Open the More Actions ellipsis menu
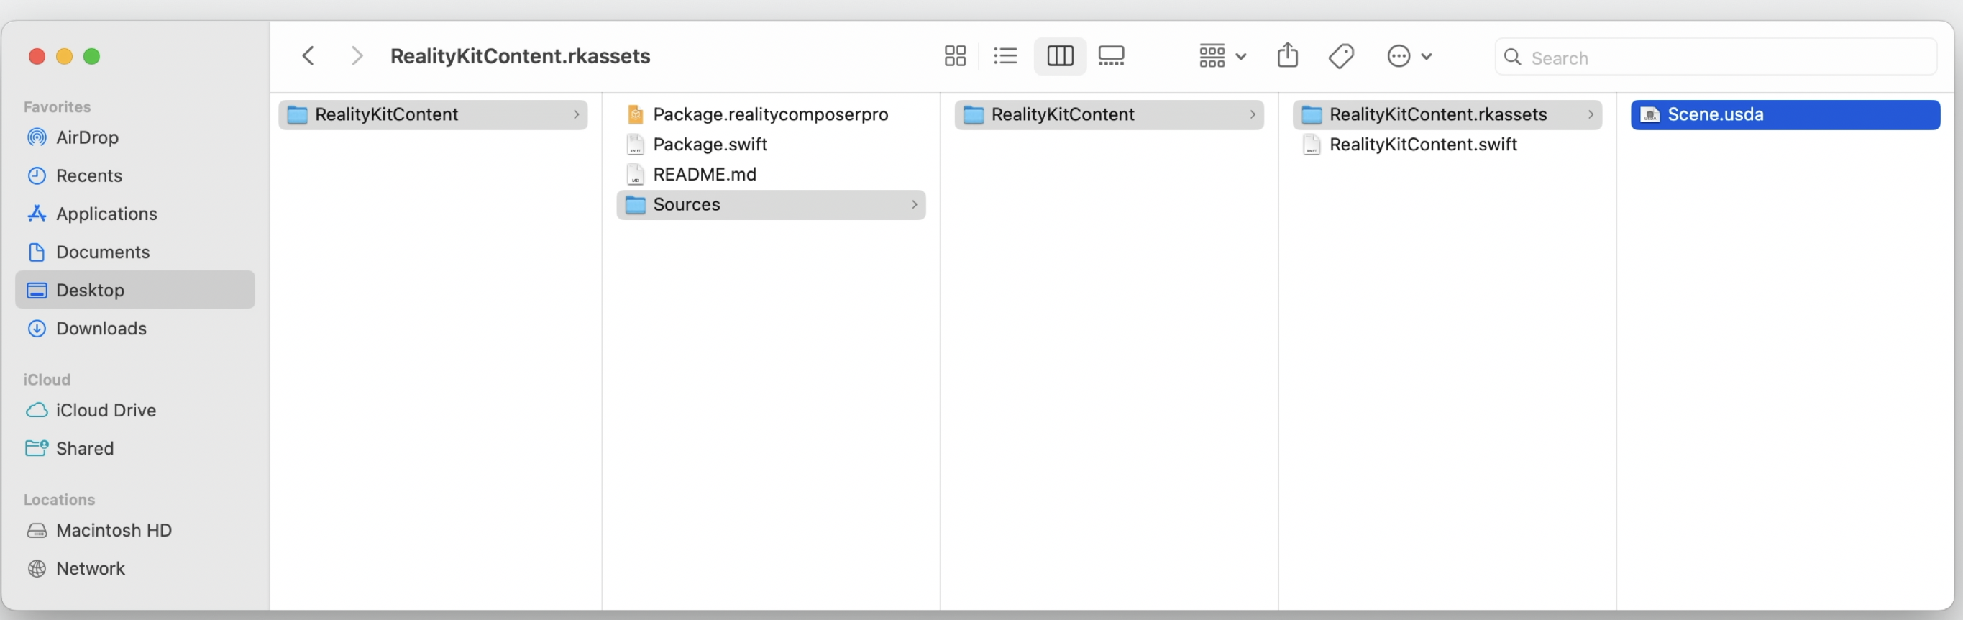Image resolution: width=1963 pixels, height=620 pixels. coord(1408,55)
